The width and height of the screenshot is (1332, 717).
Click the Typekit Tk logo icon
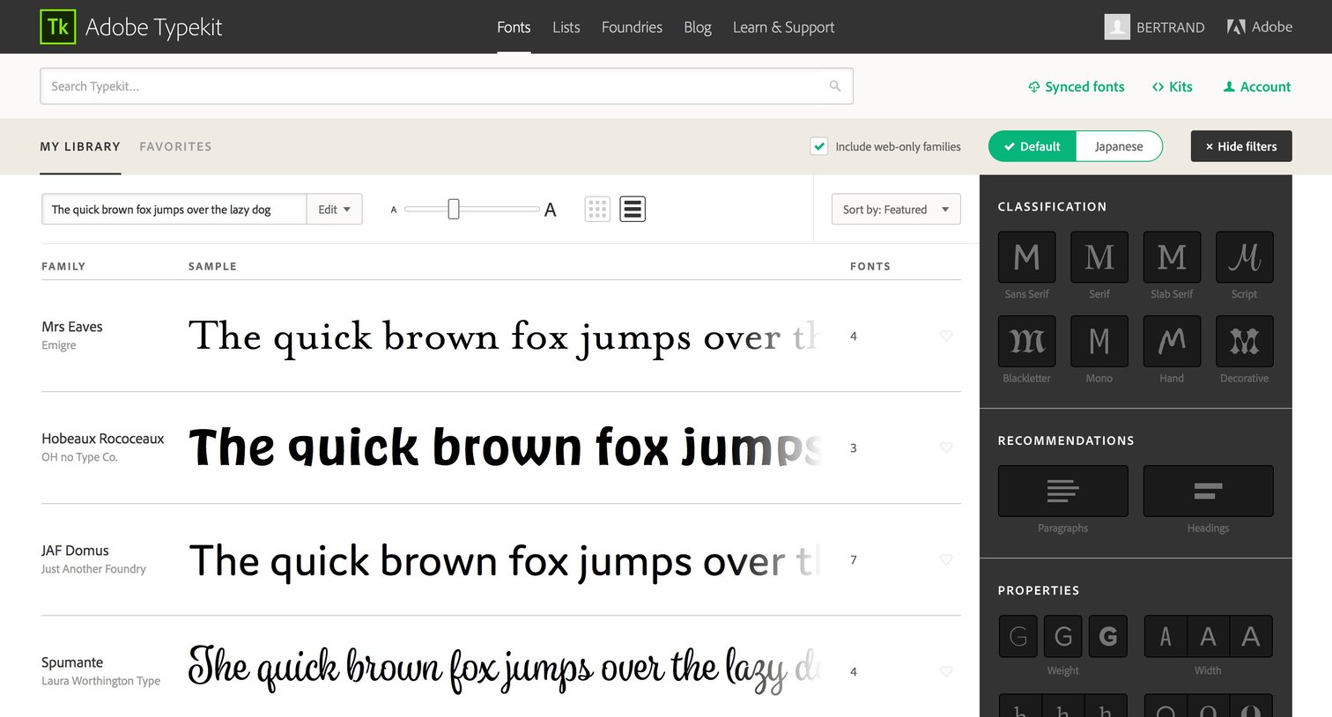point(58,27)
